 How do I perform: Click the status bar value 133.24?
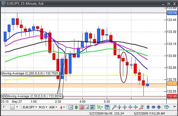click(x=119, y=113)
